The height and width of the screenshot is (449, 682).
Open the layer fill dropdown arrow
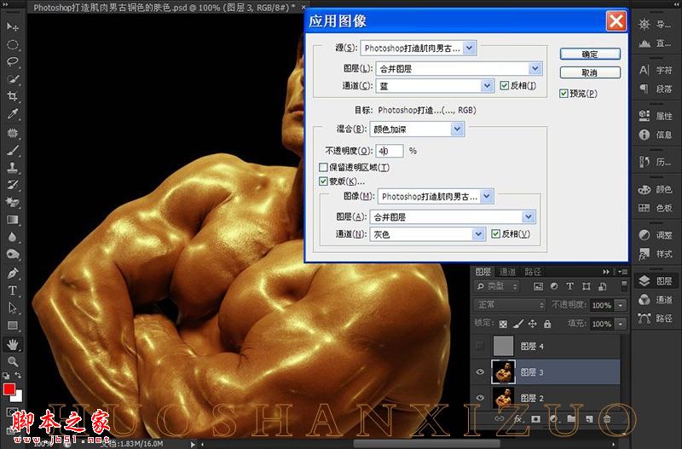click(x=621, y=324)
